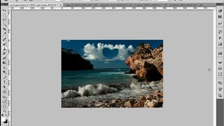
Task: Open the Swatches grid panel icon
Action: (220, 17)
